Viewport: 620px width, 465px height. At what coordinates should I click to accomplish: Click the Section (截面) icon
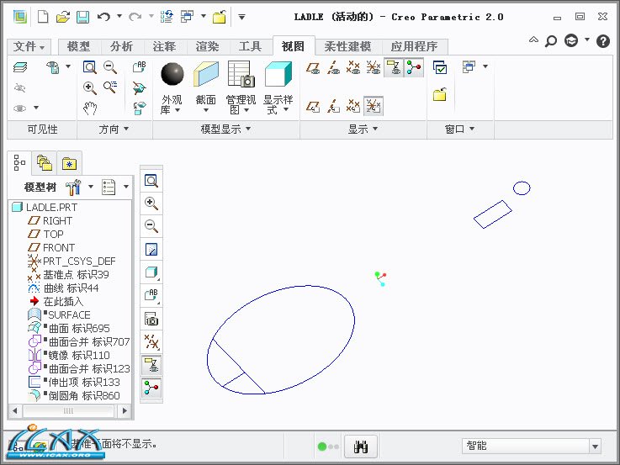coord(206,74)
